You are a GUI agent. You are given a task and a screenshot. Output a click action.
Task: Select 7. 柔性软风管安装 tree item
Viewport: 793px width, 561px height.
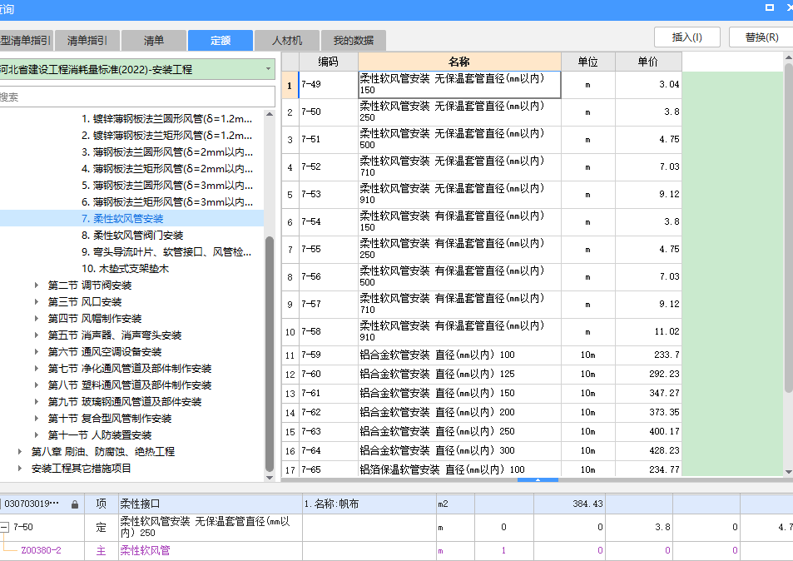[x=122, y=219]
